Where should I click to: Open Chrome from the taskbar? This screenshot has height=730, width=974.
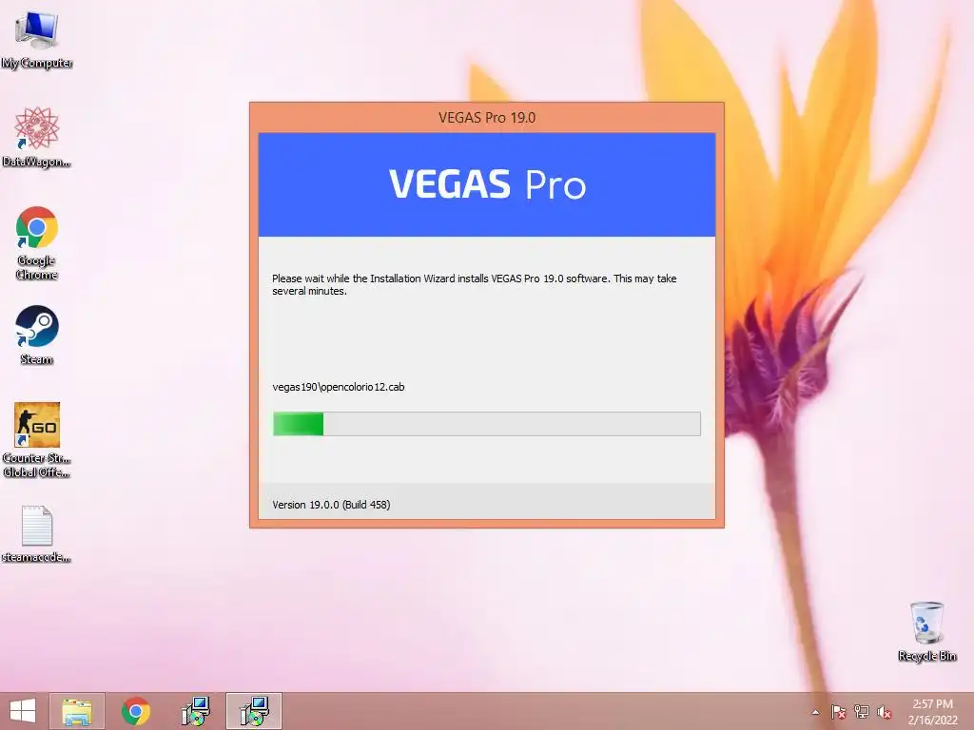tap(136, 711)
